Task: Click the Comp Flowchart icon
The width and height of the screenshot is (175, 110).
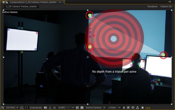Action: point(137,108)
